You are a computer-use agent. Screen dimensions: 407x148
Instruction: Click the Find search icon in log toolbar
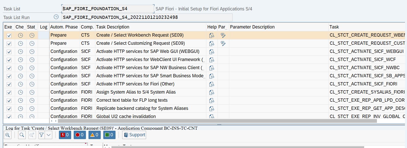[22, 135]
